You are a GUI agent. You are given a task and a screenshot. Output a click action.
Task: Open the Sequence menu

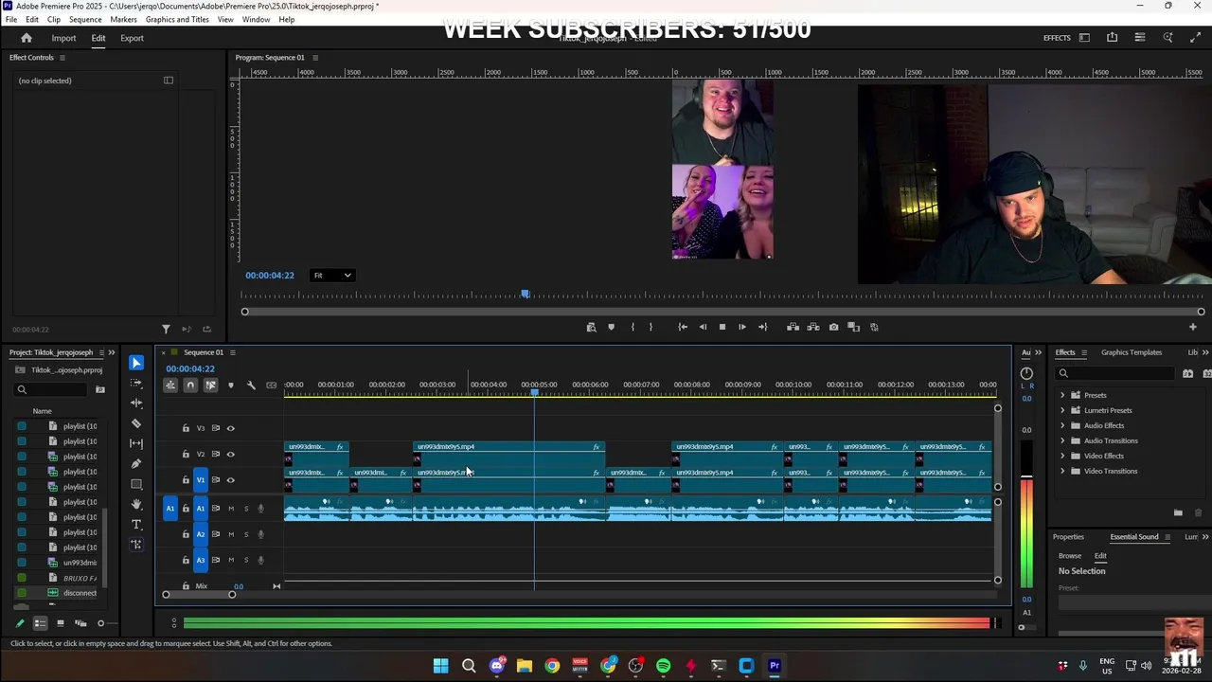tap(85, 19)
